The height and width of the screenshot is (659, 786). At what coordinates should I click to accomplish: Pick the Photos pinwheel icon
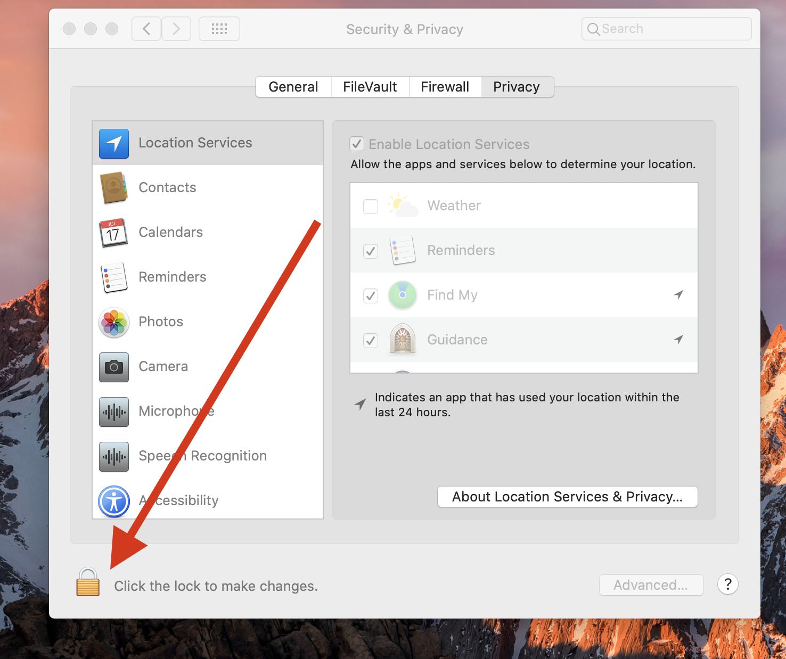pyautogui.click(x=114, y=322)
